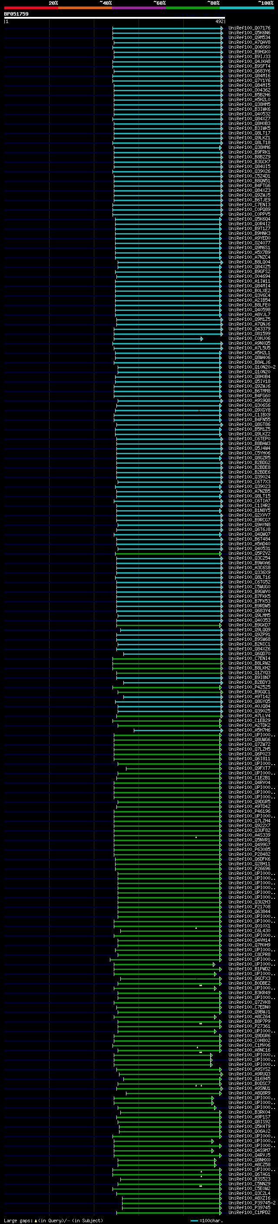Click the UniRef100_B8QN51 label

click(x=249, y=181)
